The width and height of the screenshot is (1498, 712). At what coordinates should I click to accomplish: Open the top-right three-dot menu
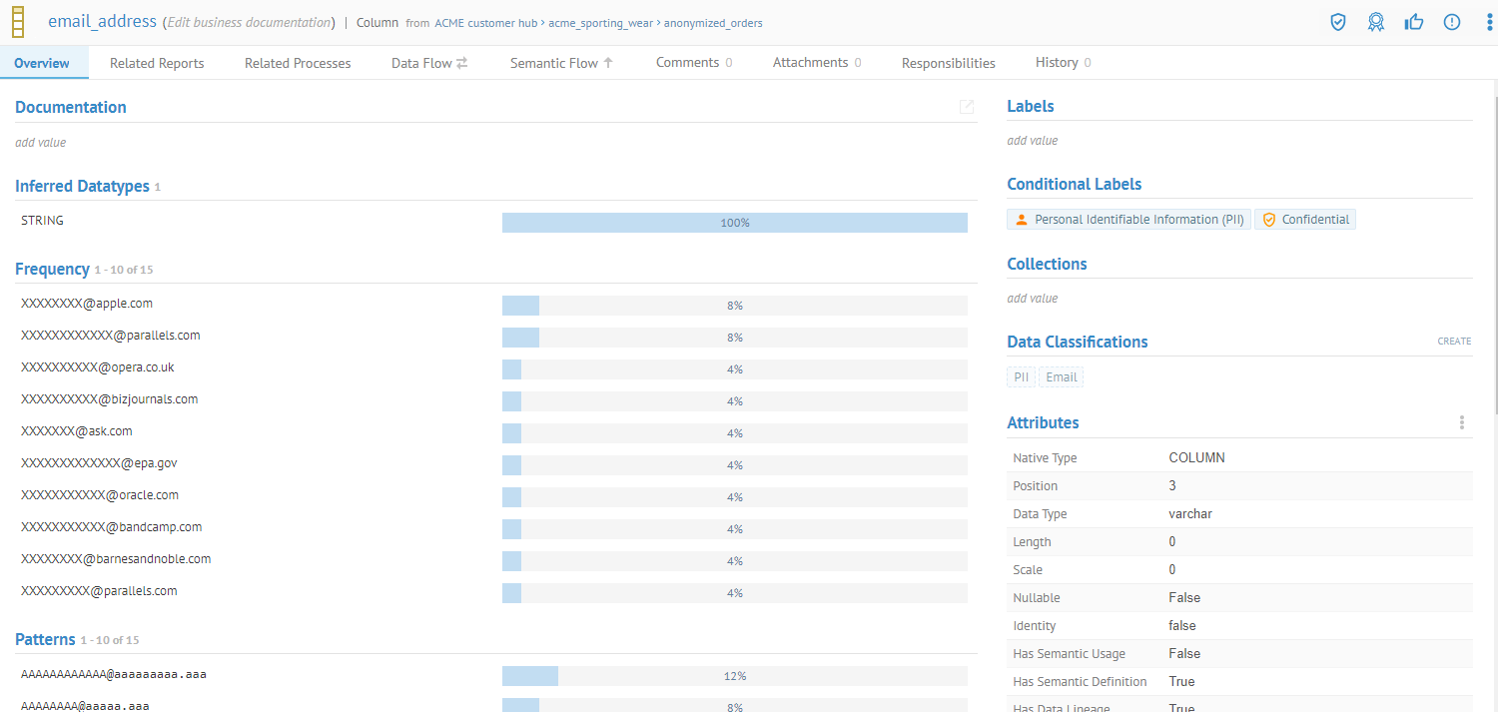1489,22
